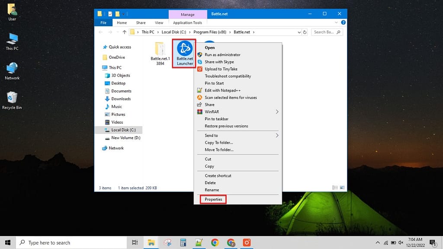
Task: Open Task View on the taskbar
Action: pyautogui.click(x=135, y=243)
